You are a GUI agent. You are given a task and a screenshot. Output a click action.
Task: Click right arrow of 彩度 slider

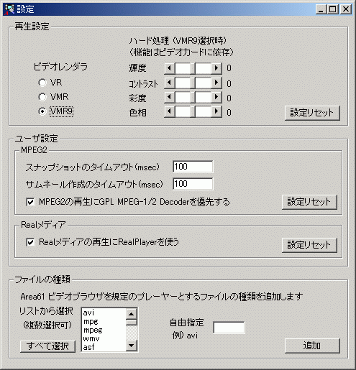(216, 97)
